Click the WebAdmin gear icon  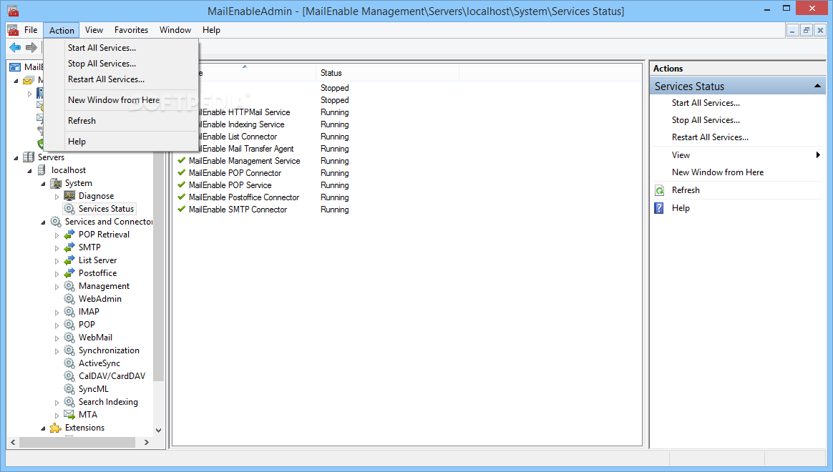tap(69, 299)
